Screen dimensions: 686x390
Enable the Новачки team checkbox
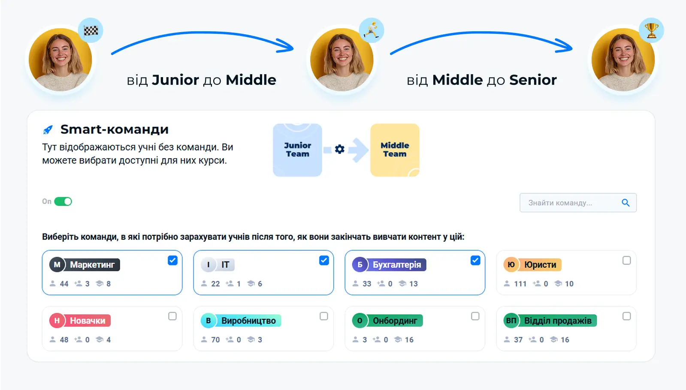pos(172,316)
